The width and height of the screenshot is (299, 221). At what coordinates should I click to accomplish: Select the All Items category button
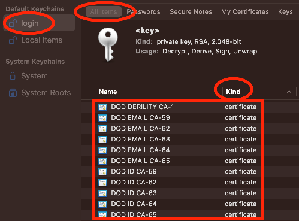click(104, 11)
